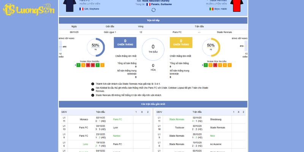Click the yellow '0 Chiến thắng' box

181,43
